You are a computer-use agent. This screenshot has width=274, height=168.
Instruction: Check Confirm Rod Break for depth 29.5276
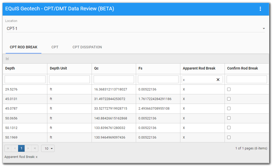[229, 89]
